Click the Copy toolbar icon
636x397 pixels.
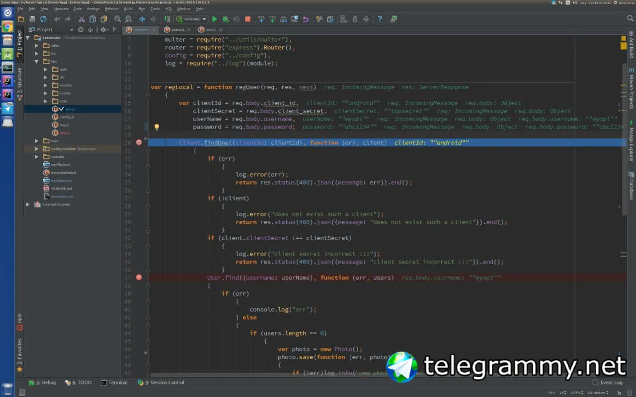(x=93, y=19)
